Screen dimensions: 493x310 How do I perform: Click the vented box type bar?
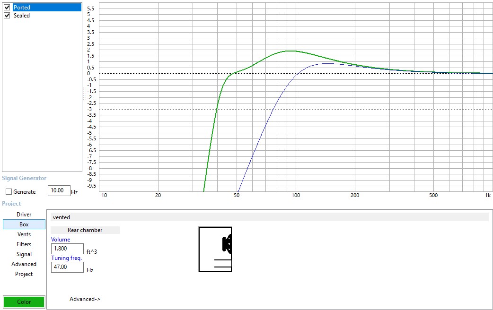tap(269, 217)
